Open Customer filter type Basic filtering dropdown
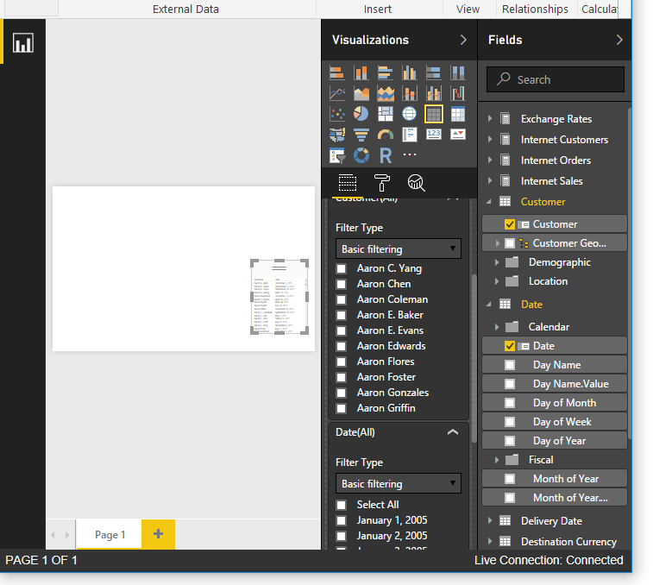Image resolution: width=653 pixels, height=585 pixels. [x=399, y=248]
